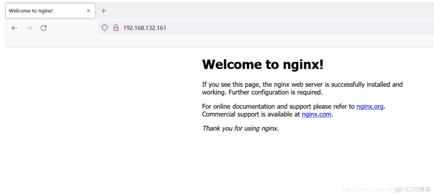The image size is (434, 196).
Task: Select the Welcome to nginx! tab
Action: [50, 11]
